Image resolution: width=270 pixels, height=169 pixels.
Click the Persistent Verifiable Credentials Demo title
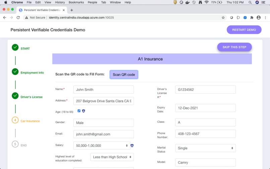coord(48,30)
